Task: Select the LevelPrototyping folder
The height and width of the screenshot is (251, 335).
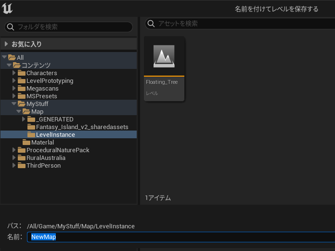Action: 50,81
